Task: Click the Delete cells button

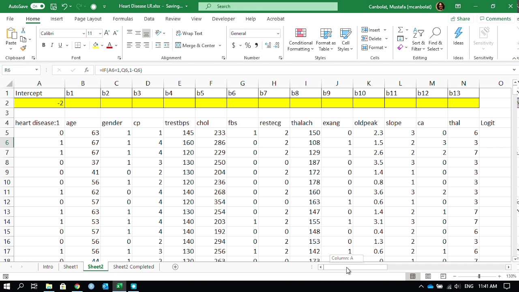Action: (372, 39)
